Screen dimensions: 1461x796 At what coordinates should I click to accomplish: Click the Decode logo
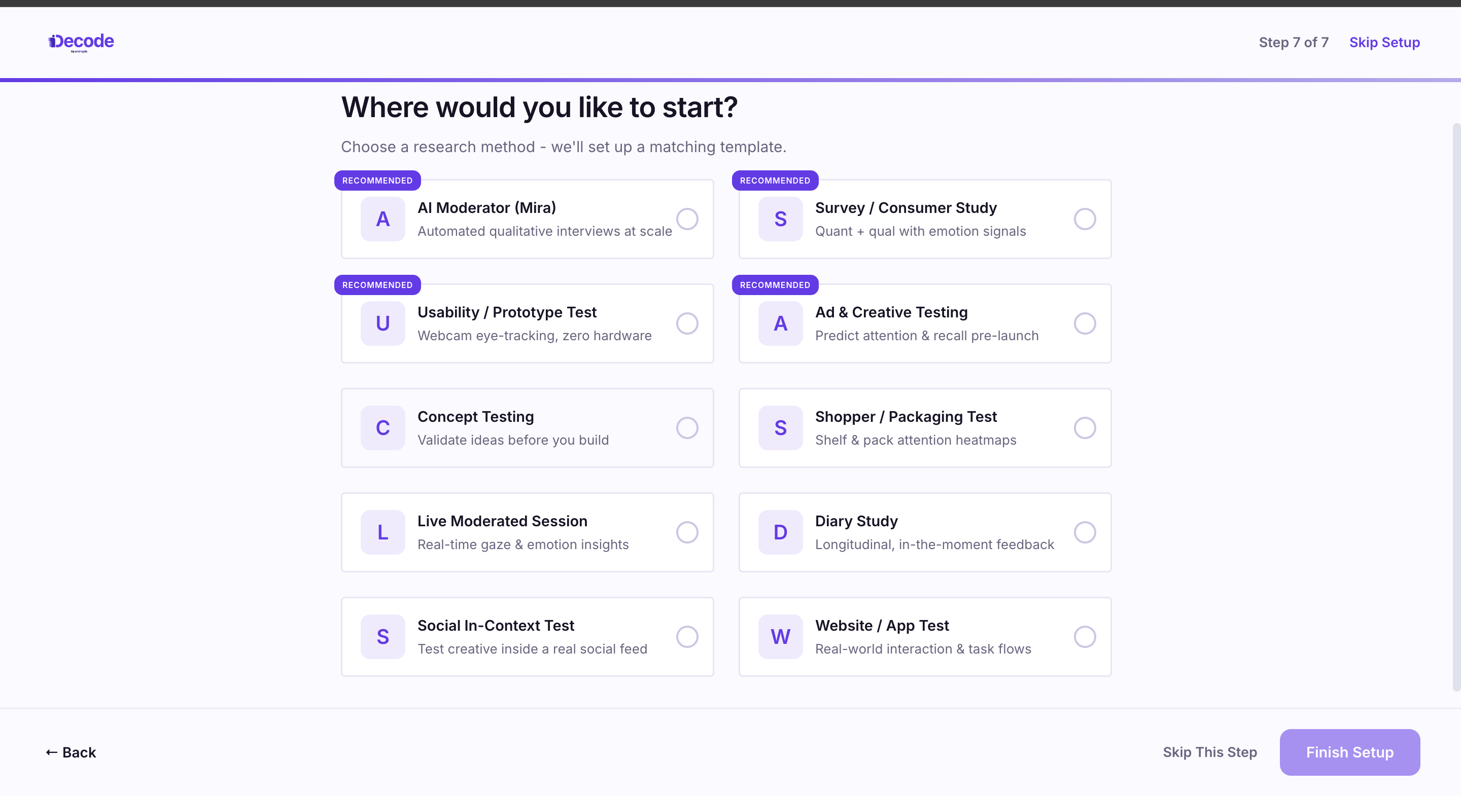point(81,43)
